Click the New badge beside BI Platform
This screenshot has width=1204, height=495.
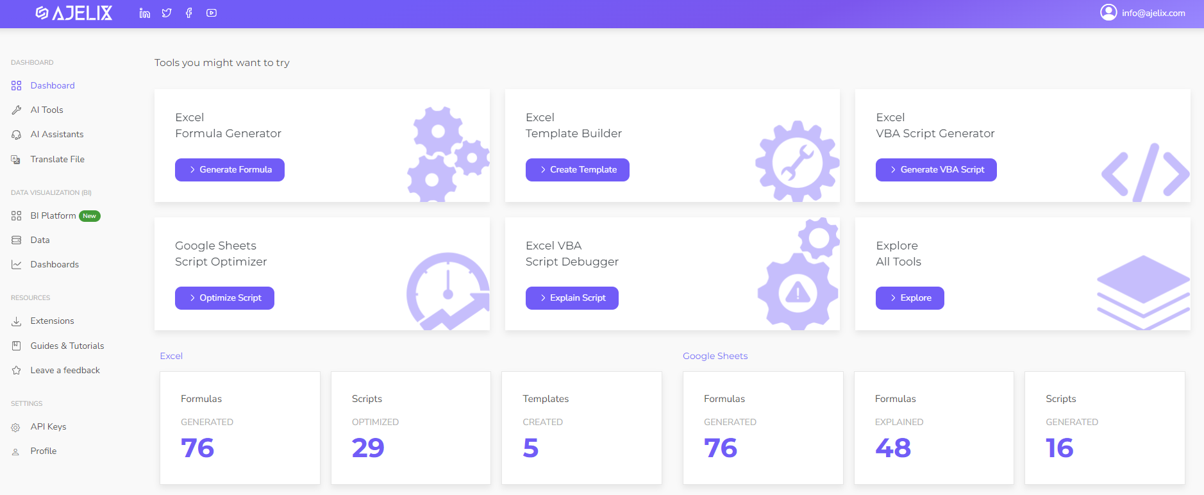(x=90, y=216)
